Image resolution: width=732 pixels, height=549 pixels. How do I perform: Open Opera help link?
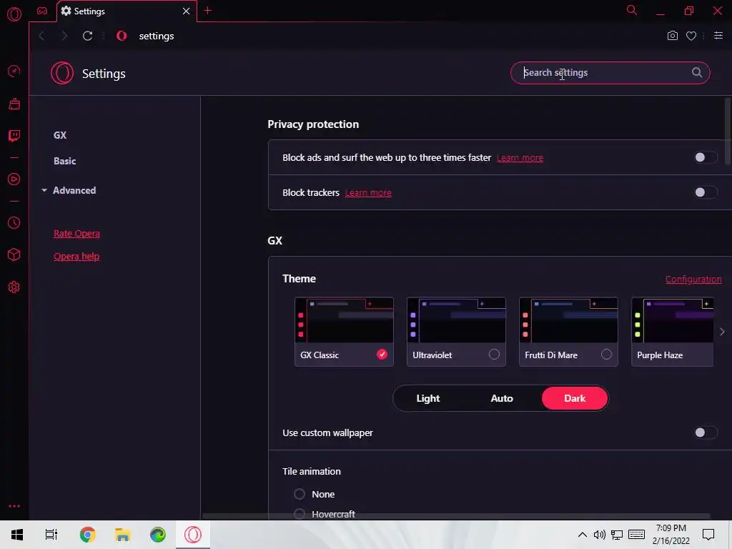(x=76, y=257)
